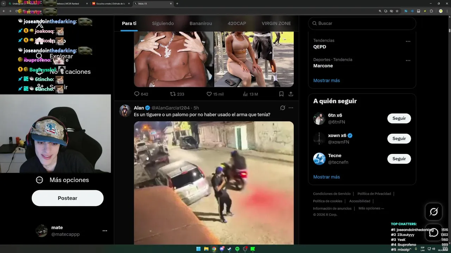Viewport: 451px width, 253px height.
Task: Switch to MCSR Ranked browser tab
Action: coord(72,4)
